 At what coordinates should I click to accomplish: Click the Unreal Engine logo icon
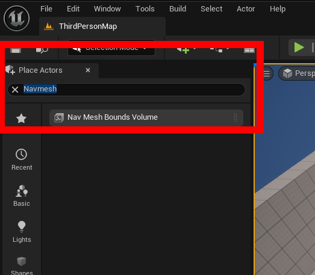click(16, 18)
